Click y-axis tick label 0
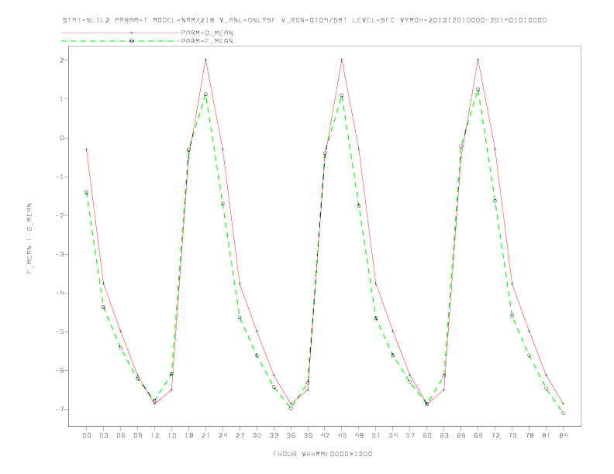 pyautogui.click(x=62, y=138)
